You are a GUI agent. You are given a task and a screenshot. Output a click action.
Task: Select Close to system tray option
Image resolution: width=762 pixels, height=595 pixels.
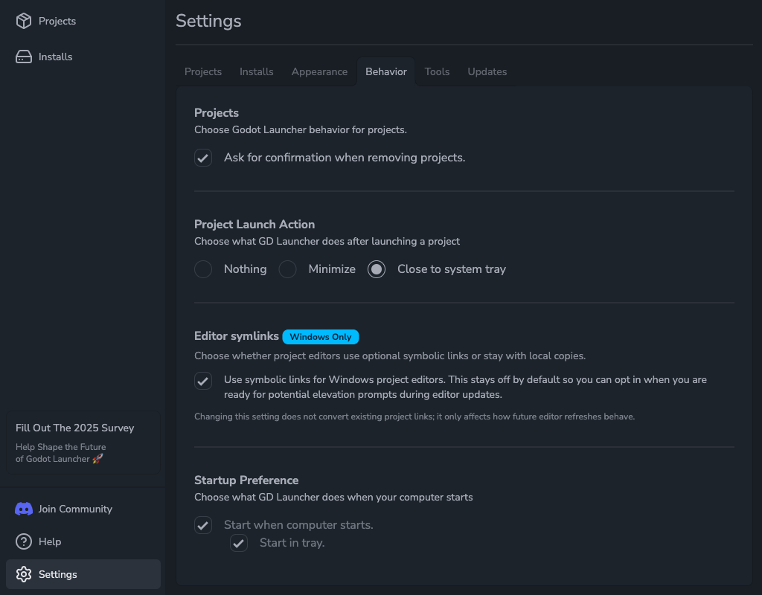376,269
